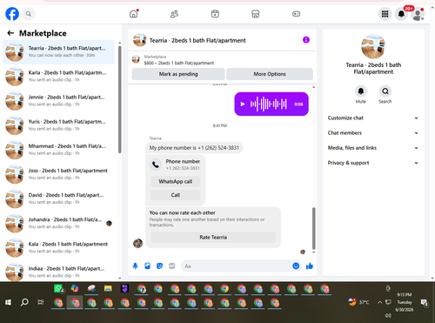Open the notifications bell in top bar
This screenshot has width=435, height=323.
tap(401, 14)
